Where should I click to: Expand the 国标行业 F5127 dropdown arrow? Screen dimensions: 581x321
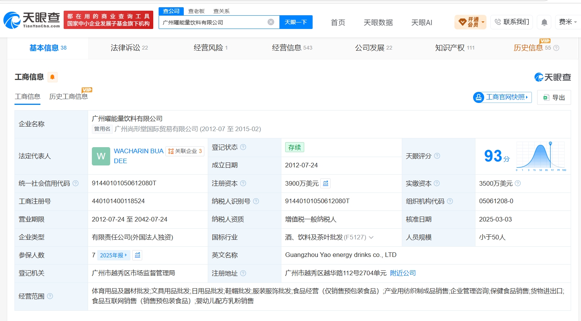371,238
